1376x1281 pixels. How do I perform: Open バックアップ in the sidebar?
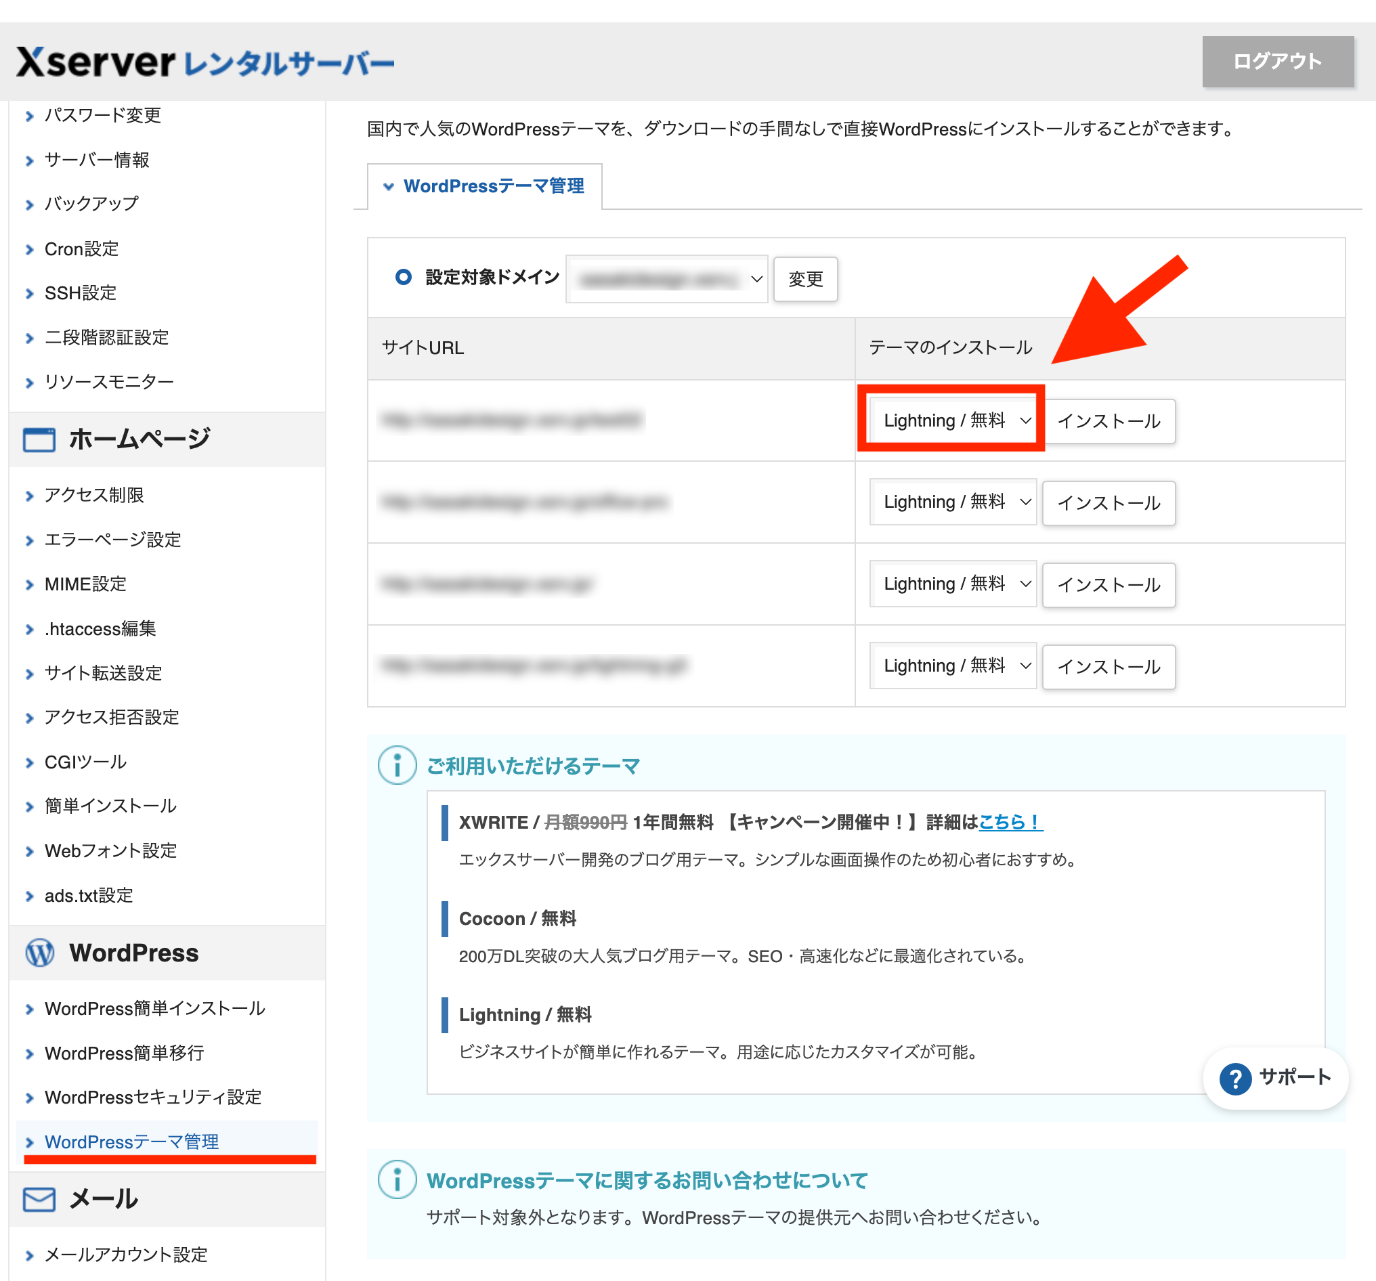[91, 204]
